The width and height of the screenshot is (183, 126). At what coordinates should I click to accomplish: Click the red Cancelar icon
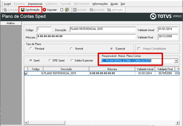(44, 10)
